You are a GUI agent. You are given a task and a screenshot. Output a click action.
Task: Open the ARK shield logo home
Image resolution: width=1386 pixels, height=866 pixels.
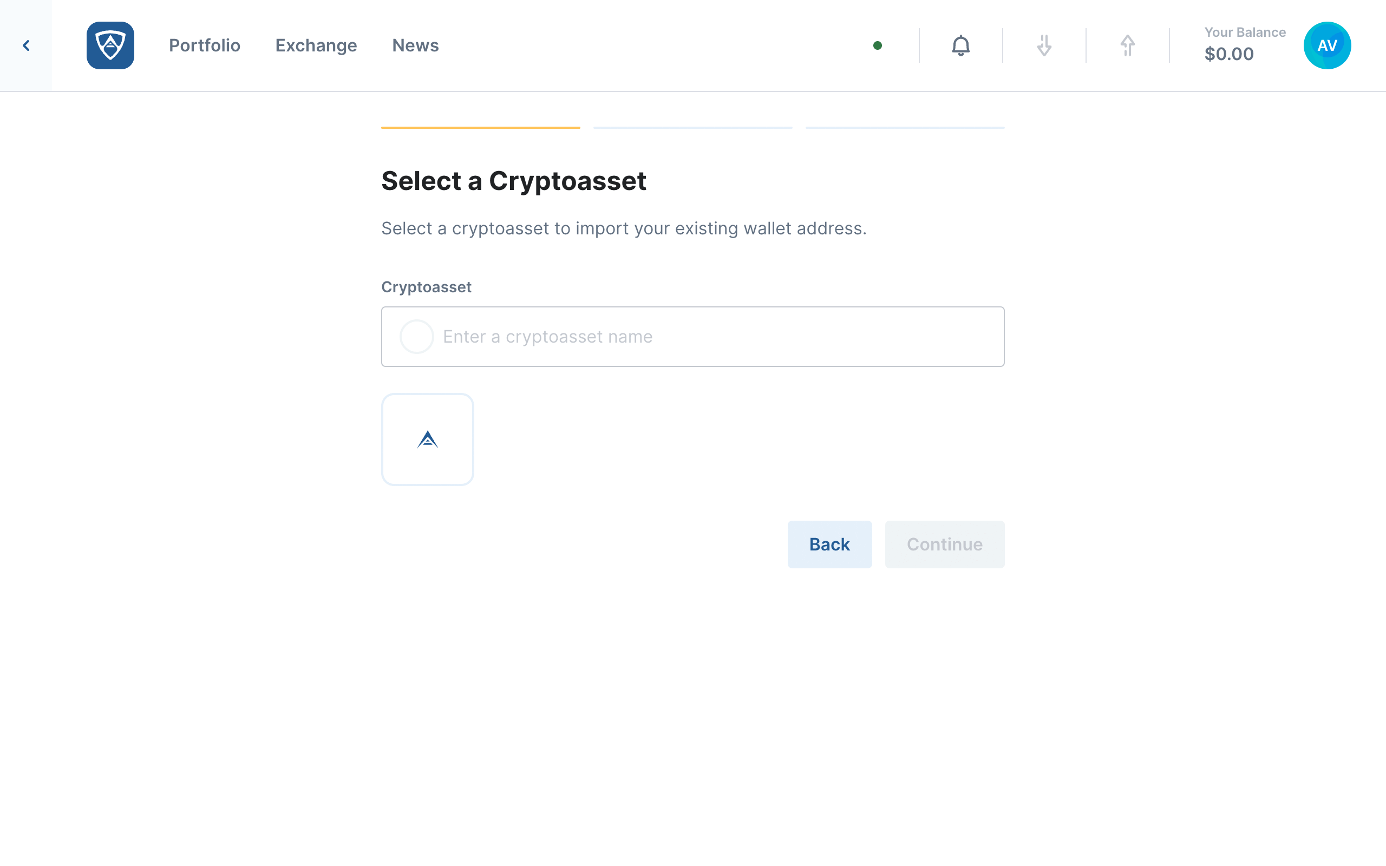pyautogui.click(x=110, y=45)
